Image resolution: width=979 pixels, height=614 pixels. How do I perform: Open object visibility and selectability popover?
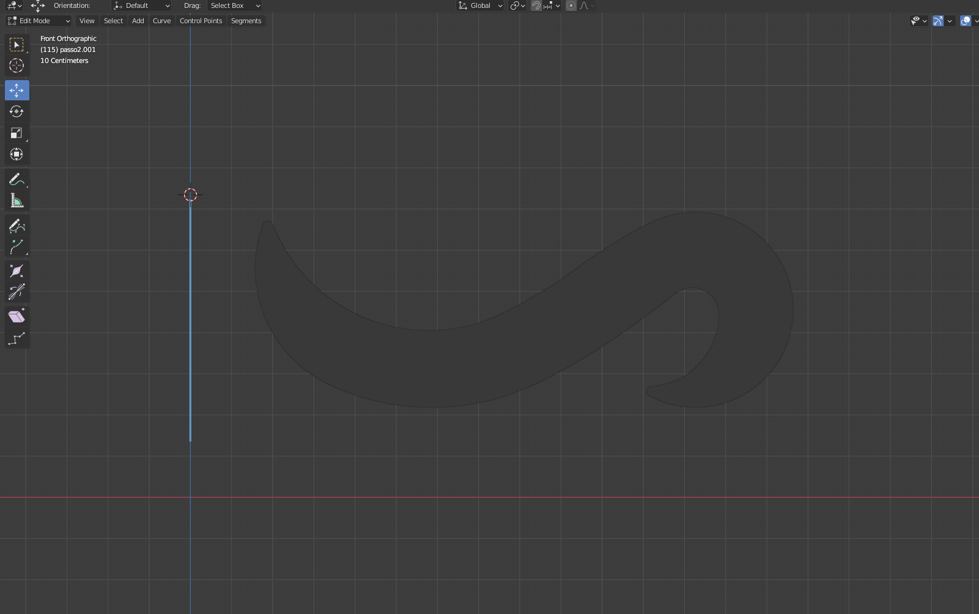[918, 21]
